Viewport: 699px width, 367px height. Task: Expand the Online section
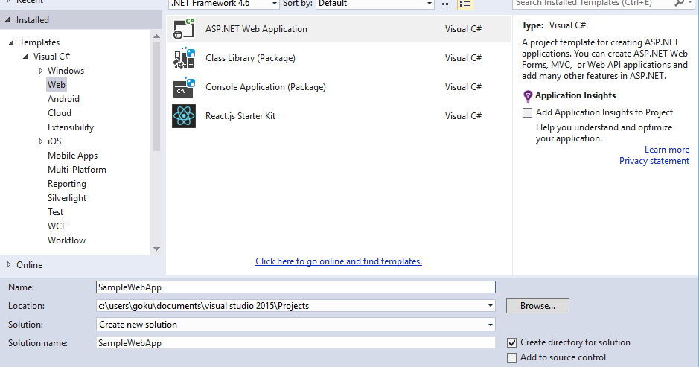[x=8, y=264]
